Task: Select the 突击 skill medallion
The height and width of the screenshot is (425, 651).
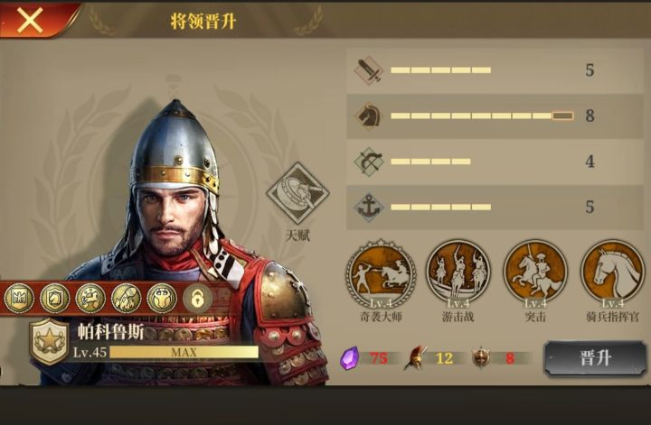Action: click(x=535, y=273)
